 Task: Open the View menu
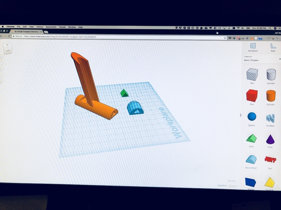click(x=32, y=27)
